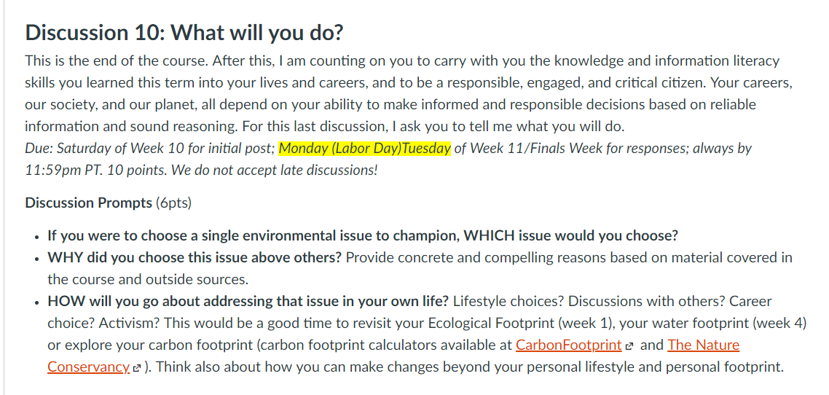Open The Nature Conservancy link
The image size is (829, 395).
tap(703, 345)
